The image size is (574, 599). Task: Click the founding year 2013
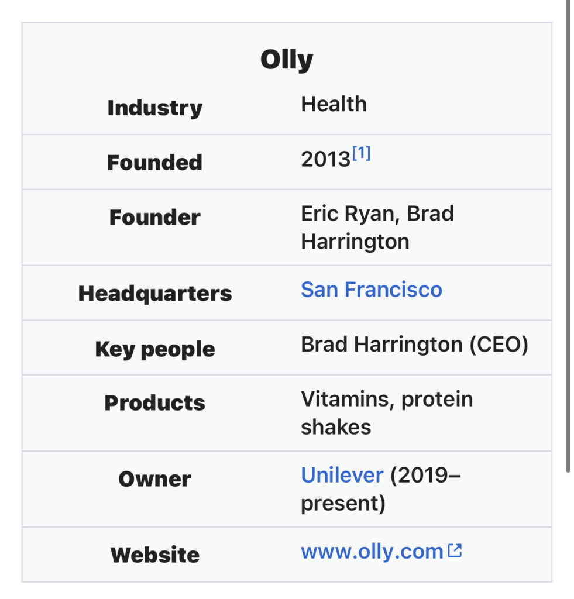pyautogui.click(x=325, y=159)
